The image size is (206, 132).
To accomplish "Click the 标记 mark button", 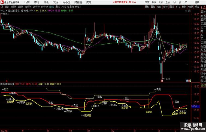I will (184, 7).
